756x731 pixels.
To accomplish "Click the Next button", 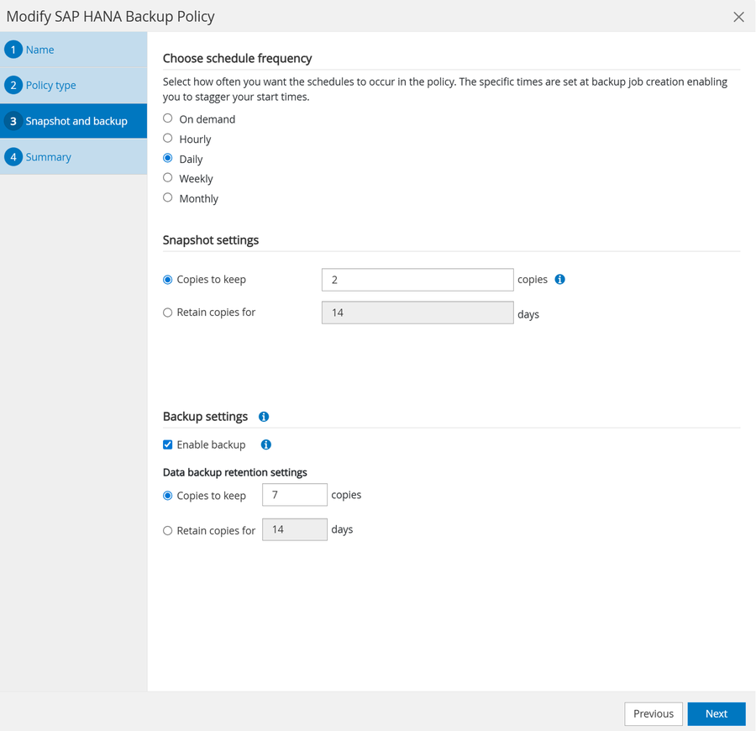I will pyautogui.click(x=716, y=713).
